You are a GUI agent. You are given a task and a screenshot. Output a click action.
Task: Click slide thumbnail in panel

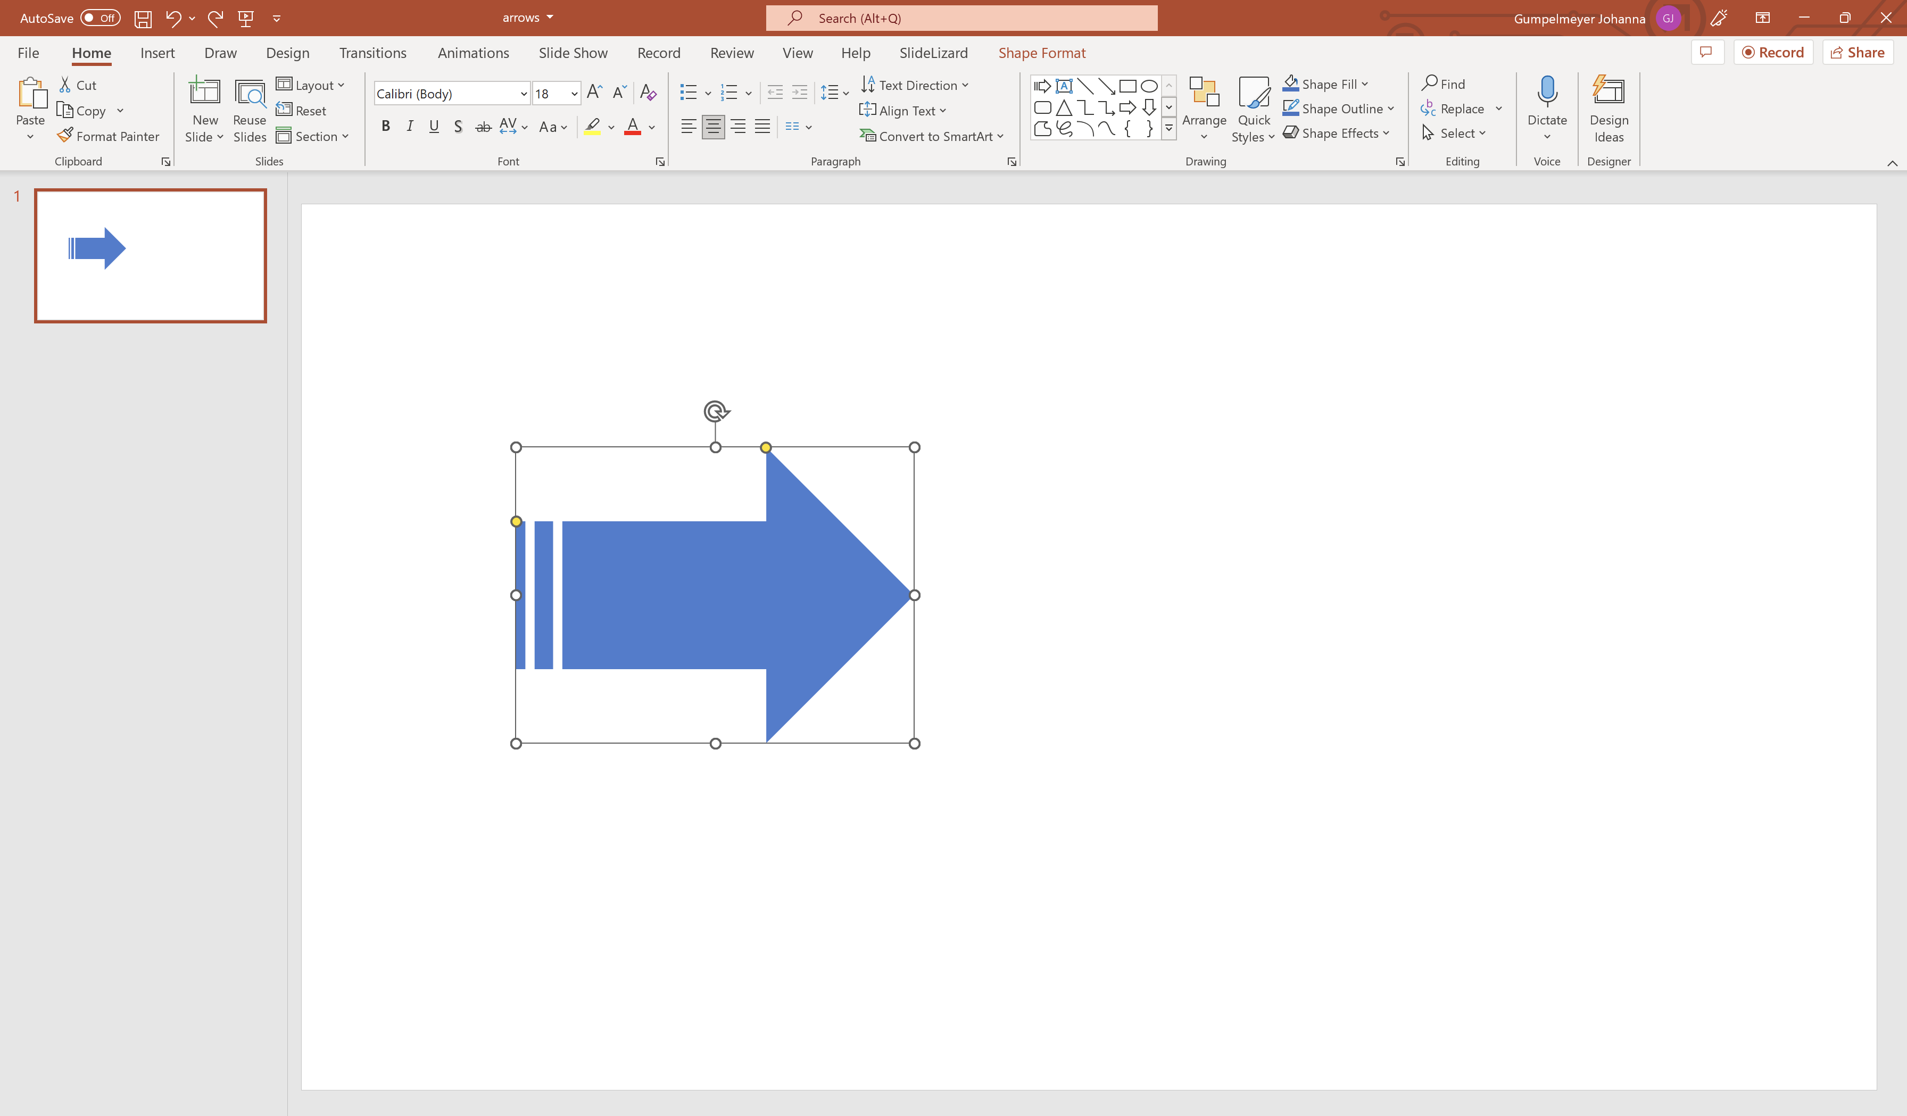(149, 254)
